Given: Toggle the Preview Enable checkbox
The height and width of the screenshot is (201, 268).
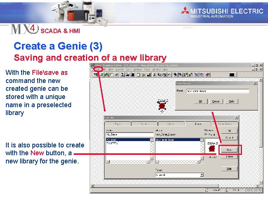Looking at the screenshot, I should (206, 134).
